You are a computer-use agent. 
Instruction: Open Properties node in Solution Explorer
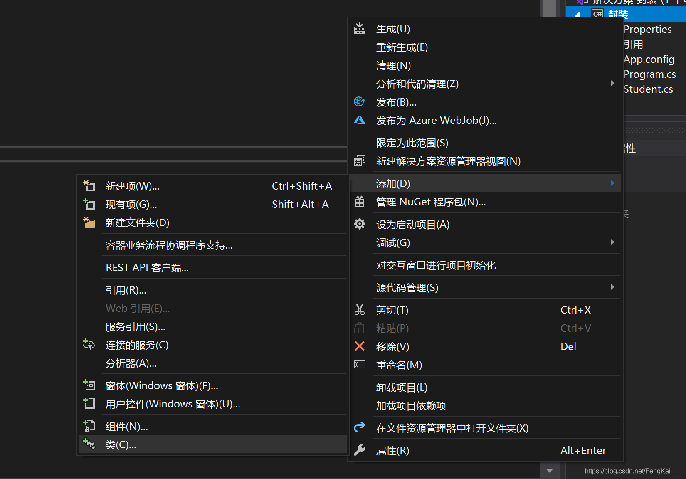coord(647,29)
